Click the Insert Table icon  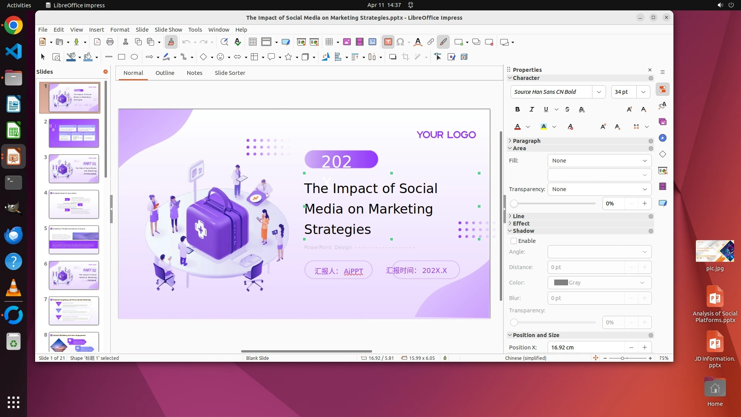click(329, 42)
